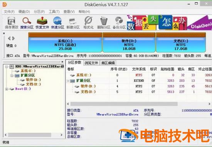Image resolution: width=212 pixels, height=147 pixels.
Task: Open the 帮助(H) menu
Action: 84,12
